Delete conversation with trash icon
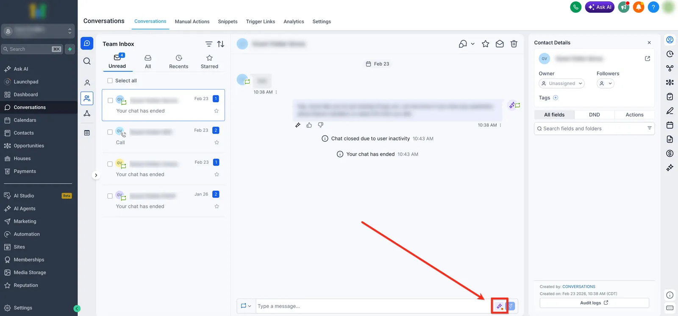This screenshot has height=316, width=678. point(514,44)
